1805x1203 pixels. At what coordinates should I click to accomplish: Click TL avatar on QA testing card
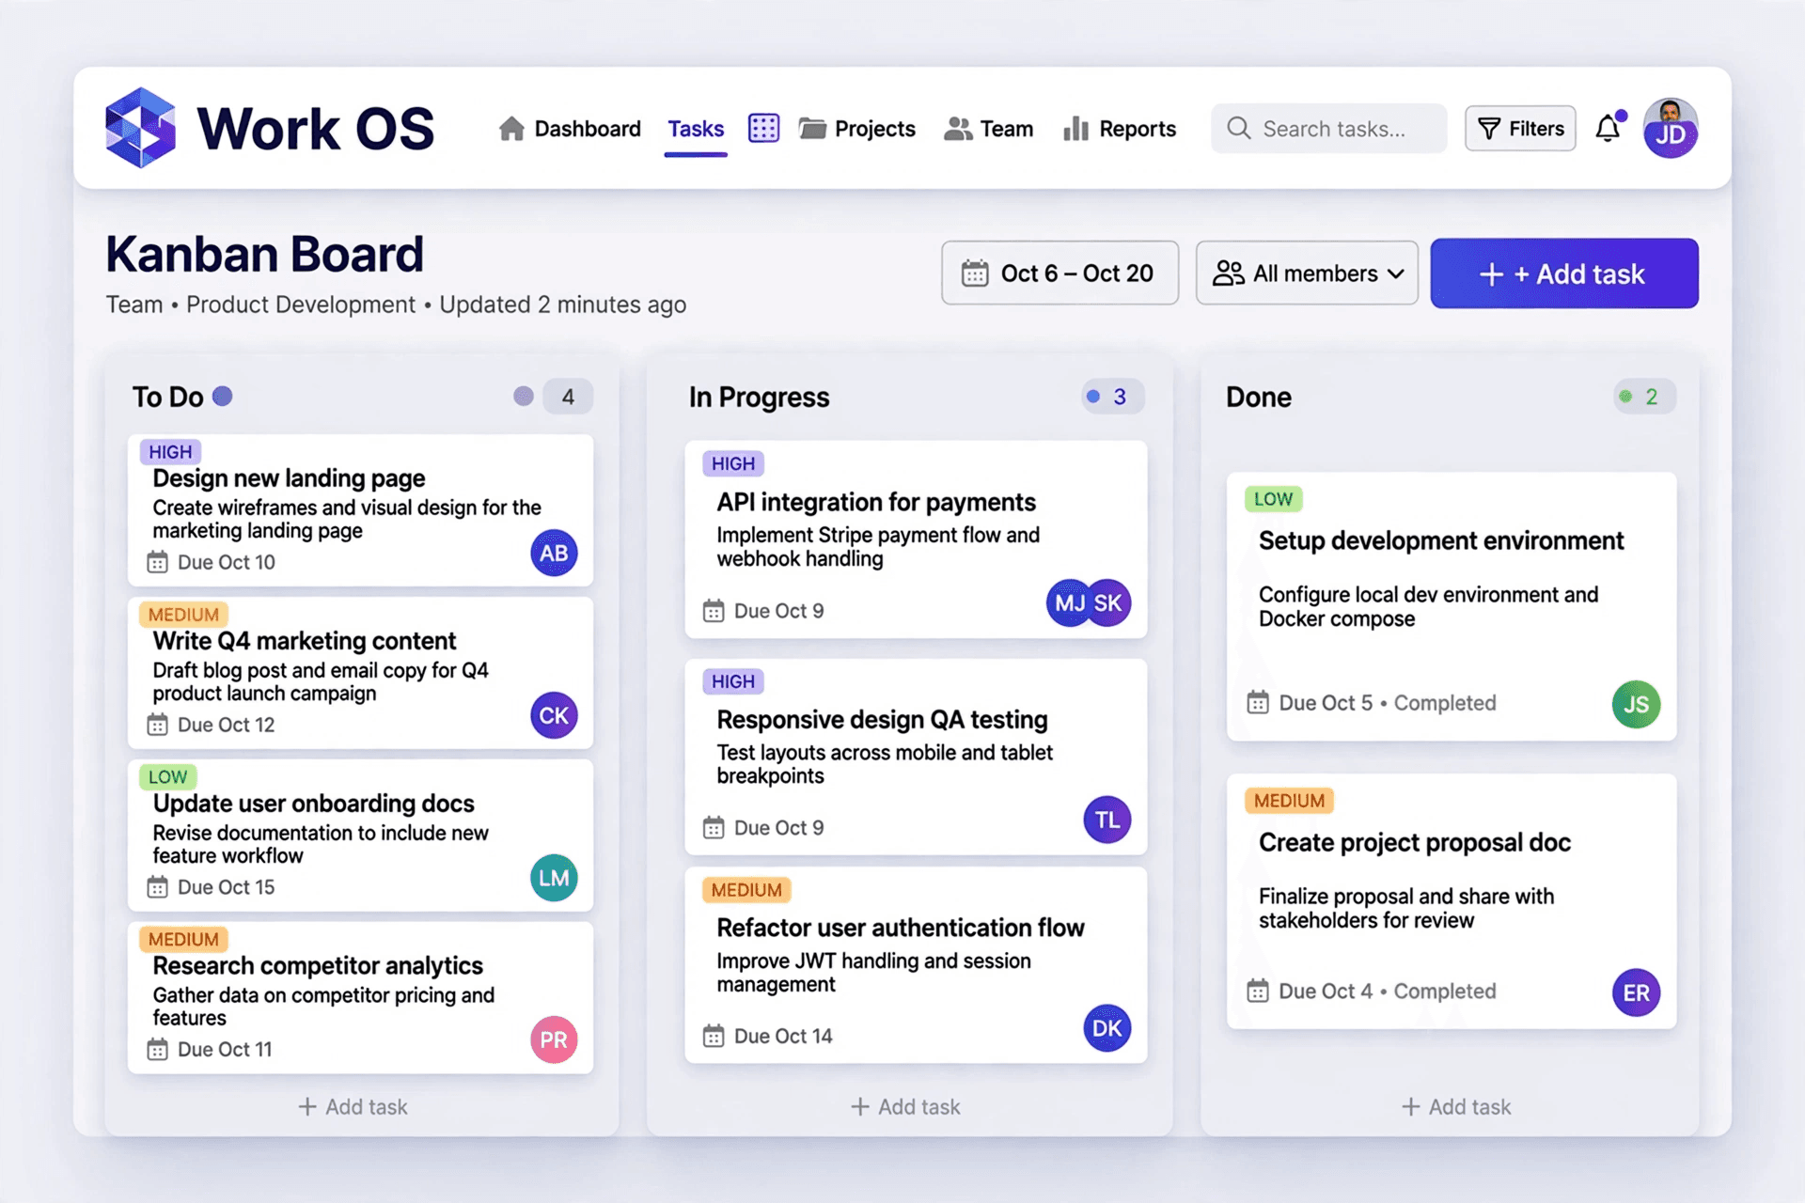tap(1107, 820)
